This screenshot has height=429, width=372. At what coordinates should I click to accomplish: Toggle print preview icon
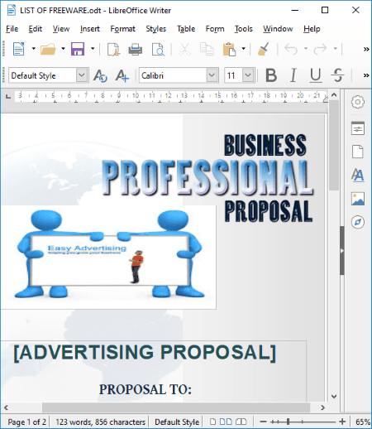158,50
